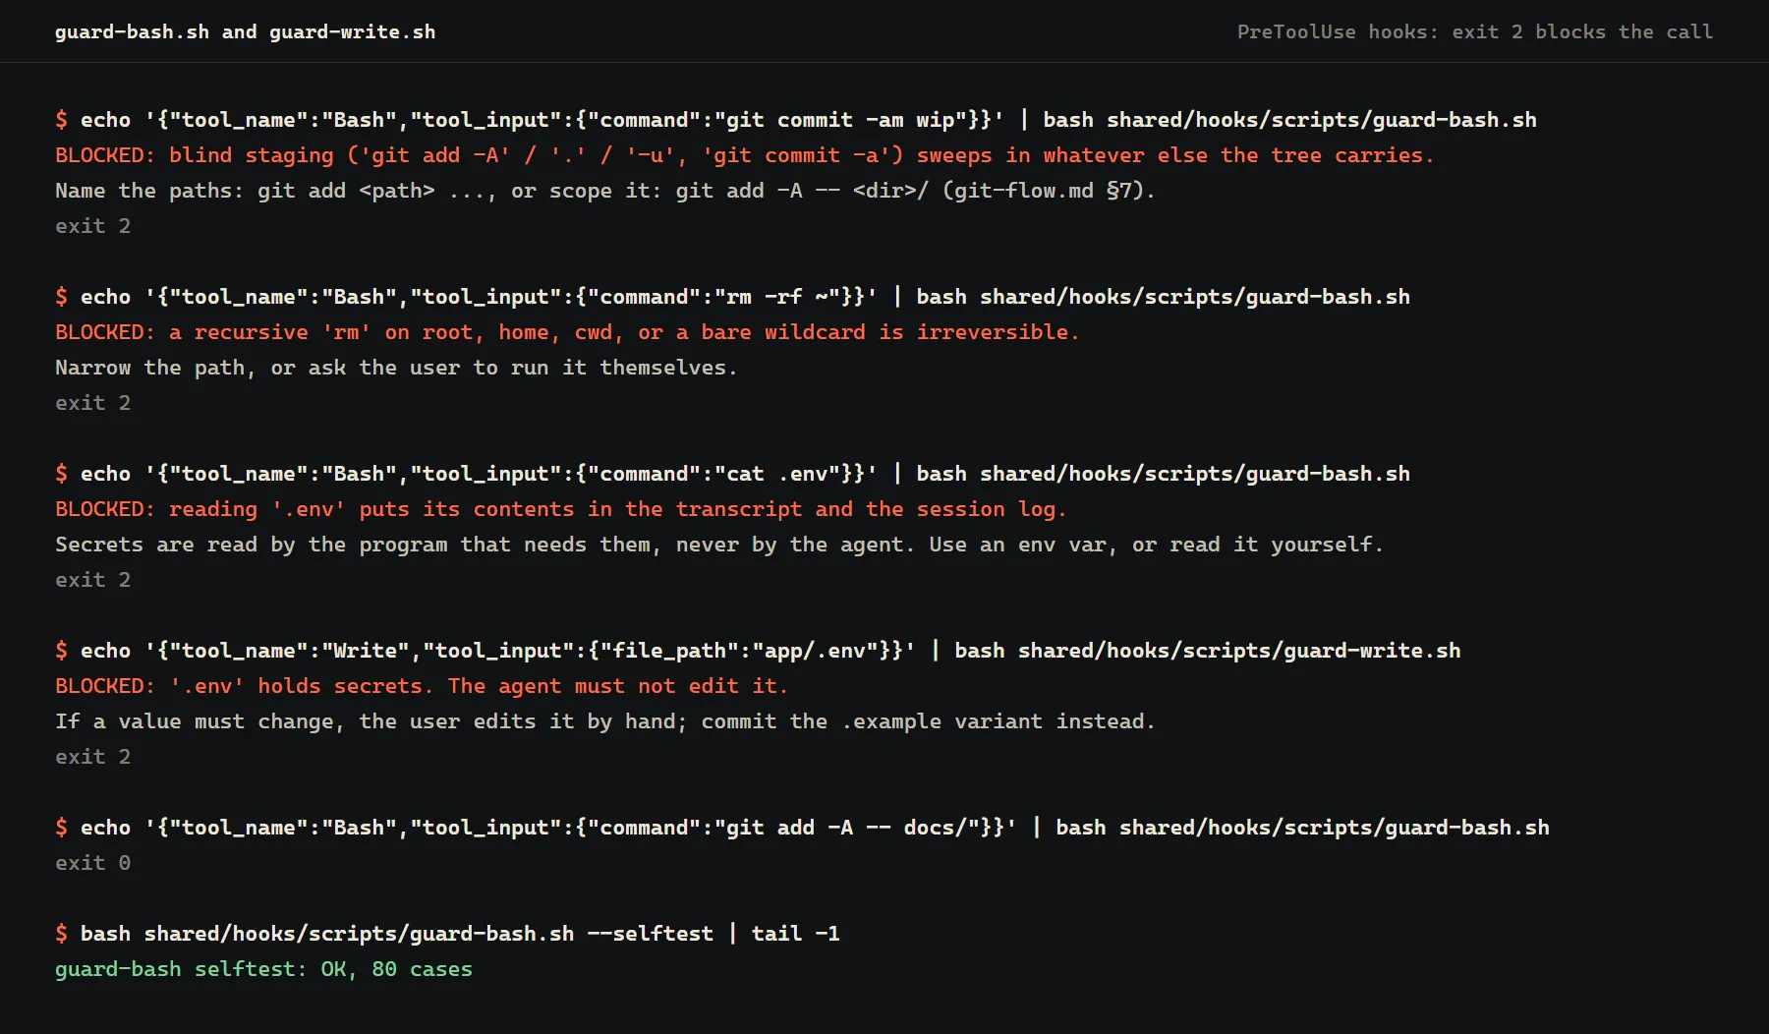Click the command line containing 'cat .env'
The width and height of the screenshot is (1769, 1034).
click(x=732, y=474)
